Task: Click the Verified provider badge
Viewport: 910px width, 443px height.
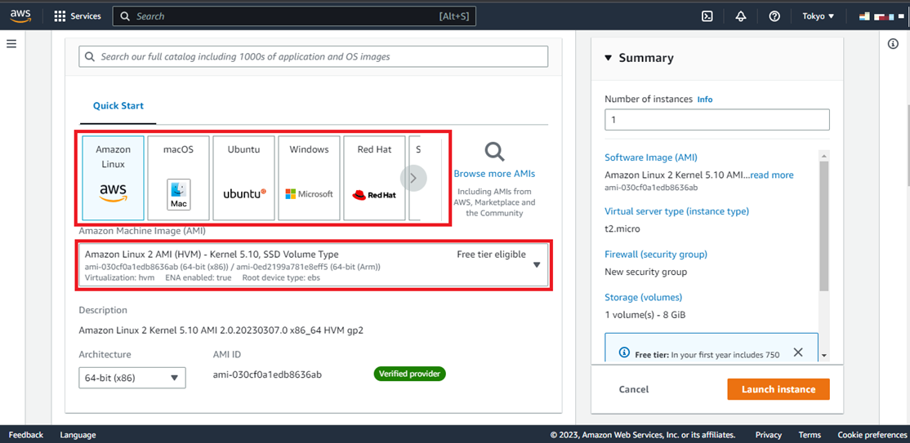Action: coord(410,374)
